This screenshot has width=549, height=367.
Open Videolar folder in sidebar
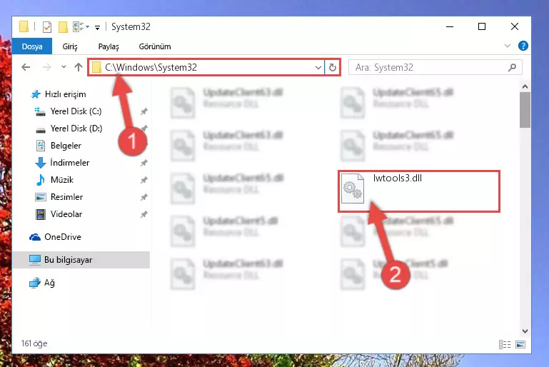coord(66,214)
